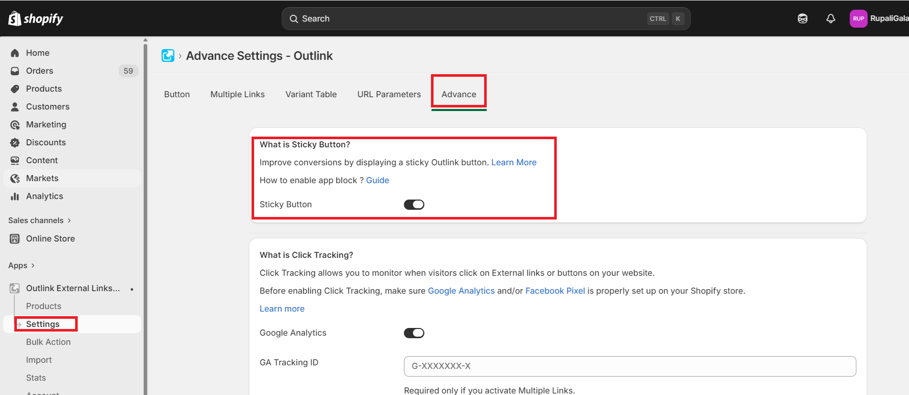
Task: Switch to the Variant Table tab
Action: pyautogui.click(x=311, y=94)
